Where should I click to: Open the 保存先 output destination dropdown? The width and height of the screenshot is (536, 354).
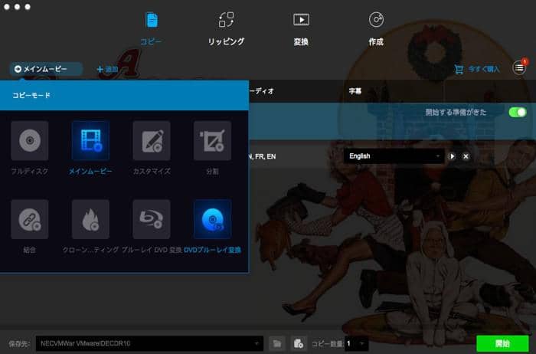coord(149,343)
